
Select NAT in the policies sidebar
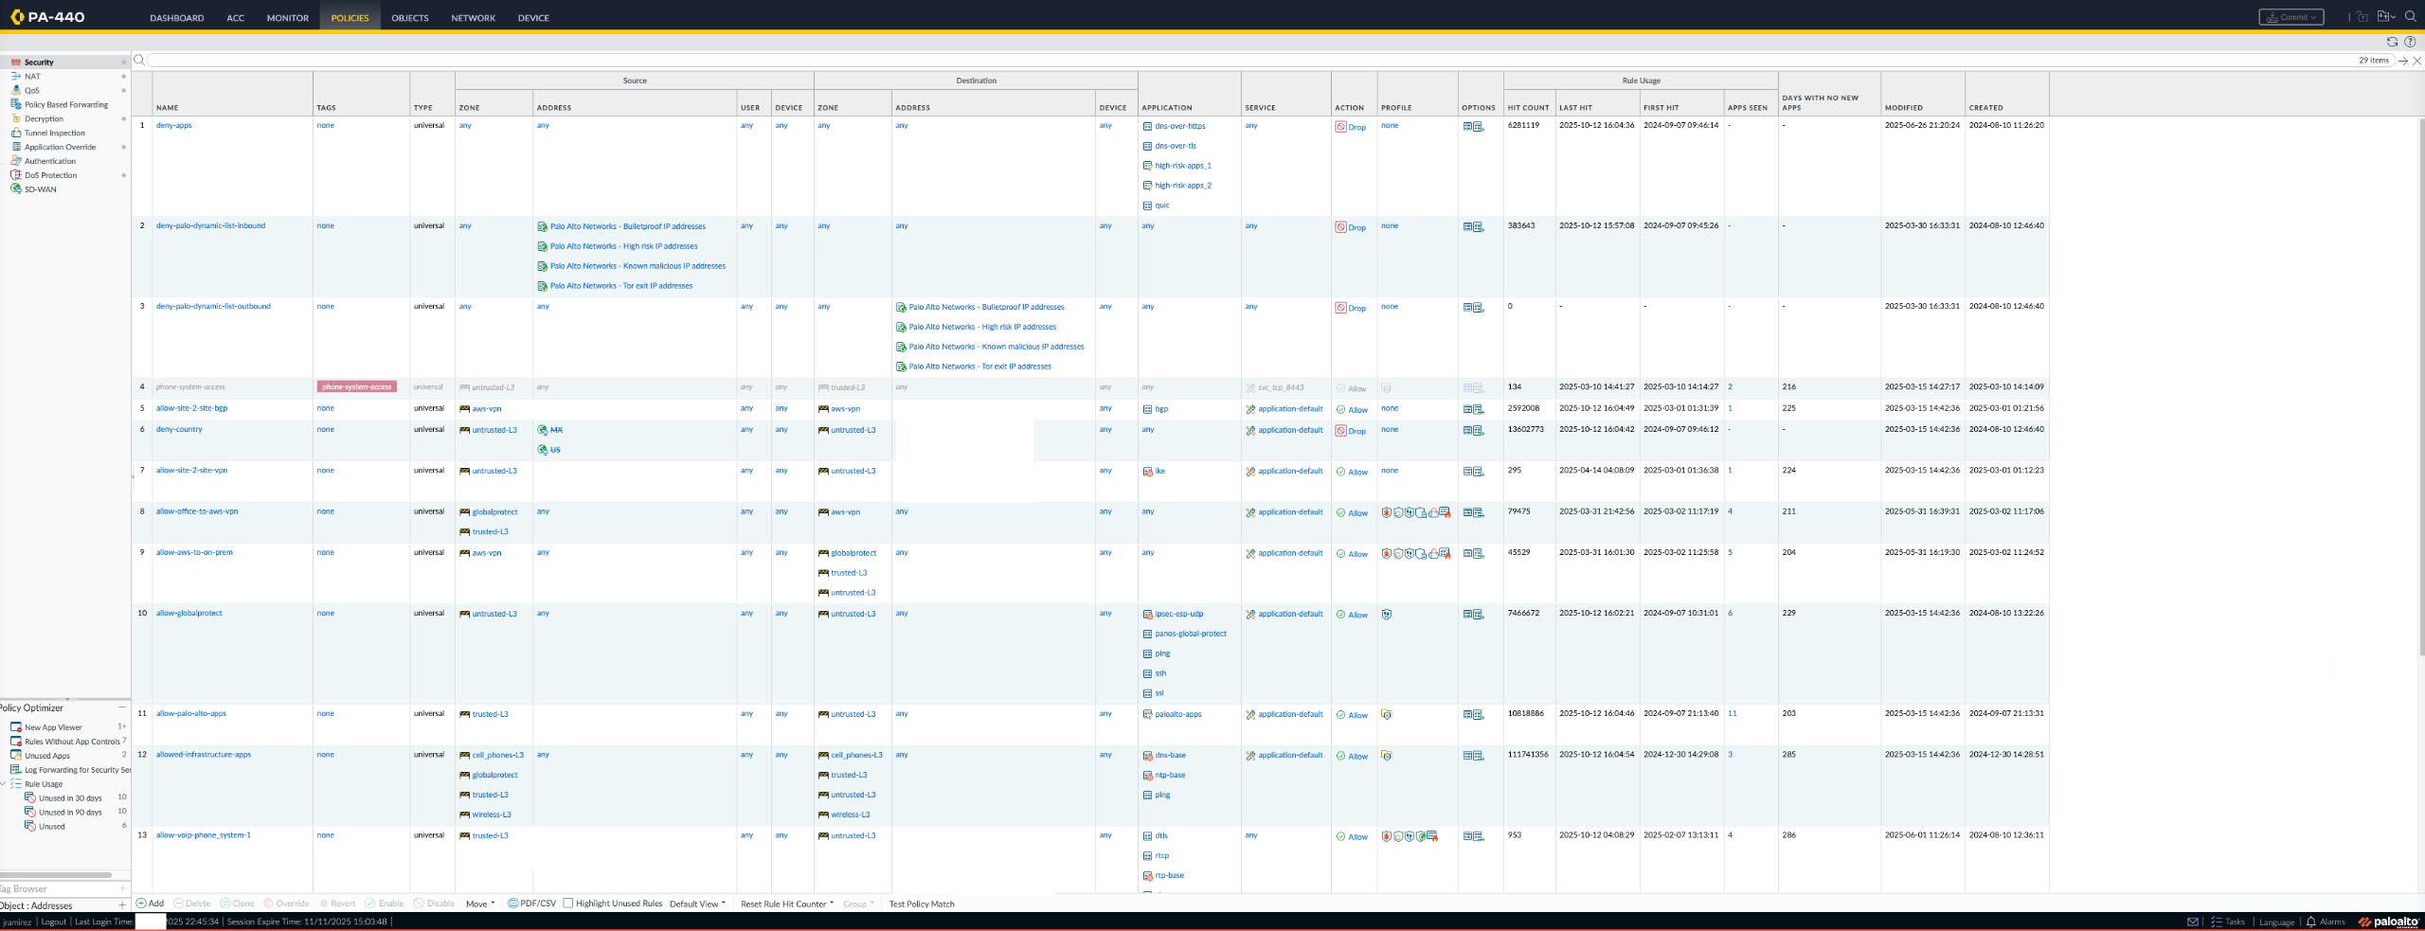(x=32, y=77)
